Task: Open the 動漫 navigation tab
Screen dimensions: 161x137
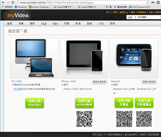Action: click(x=78, y=24)
